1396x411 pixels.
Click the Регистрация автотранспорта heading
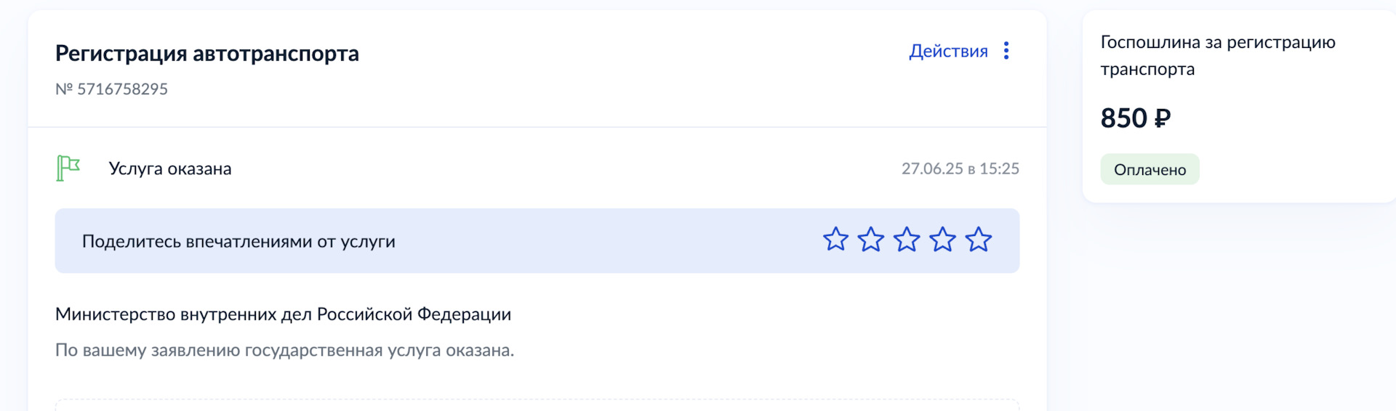tap(207, 54)
